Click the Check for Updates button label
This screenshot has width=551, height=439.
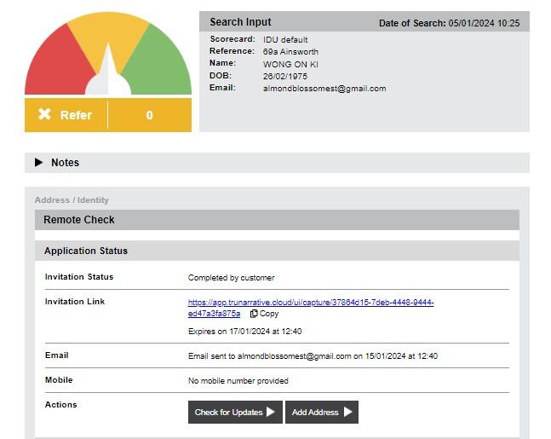point(228,413)
